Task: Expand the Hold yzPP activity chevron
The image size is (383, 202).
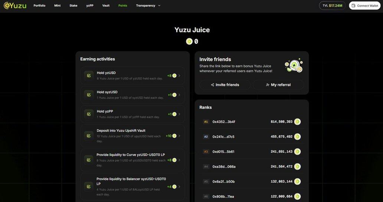Action: point(179,114)
